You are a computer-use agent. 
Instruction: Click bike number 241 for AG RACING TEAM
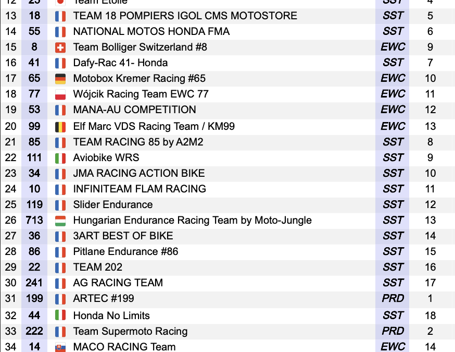pyautogui.click(x=34, y=283)
